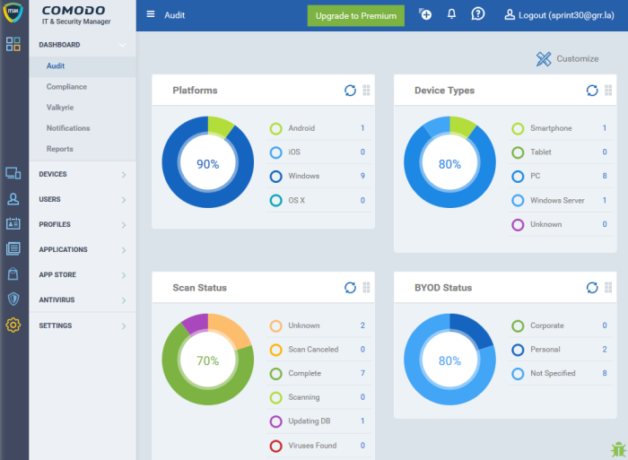
Task: Select the Audit menu item
Action: click(83, 66)
